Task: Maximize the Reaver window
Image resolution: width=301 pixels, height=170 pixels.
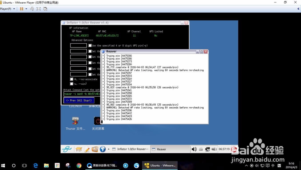Action: [x=202, y=52]
